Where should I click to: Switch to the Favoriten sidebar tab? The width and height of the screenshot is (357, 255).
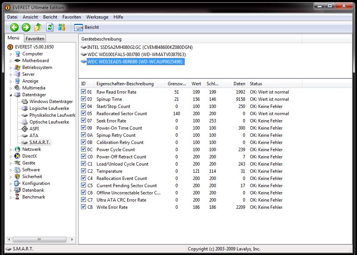(x=35, y=39)
